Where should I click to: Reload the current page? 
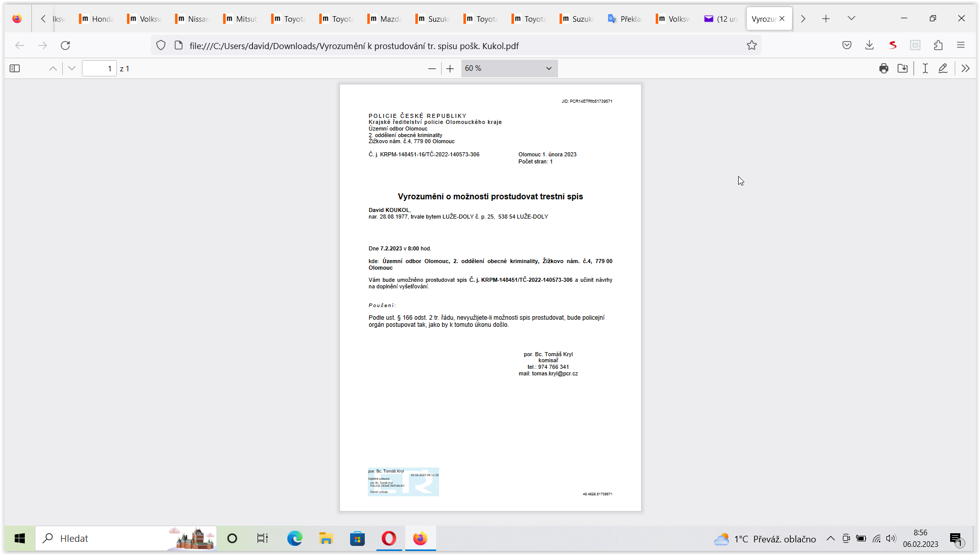pyautogui.click(x=65, y=46)
